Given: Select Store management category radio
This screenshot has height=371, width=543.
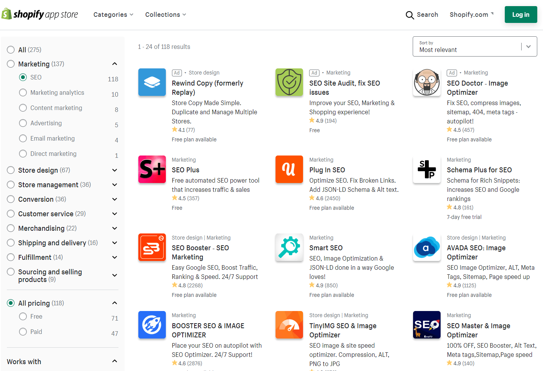Looking at the screenshot, I should tap(11, 185).
